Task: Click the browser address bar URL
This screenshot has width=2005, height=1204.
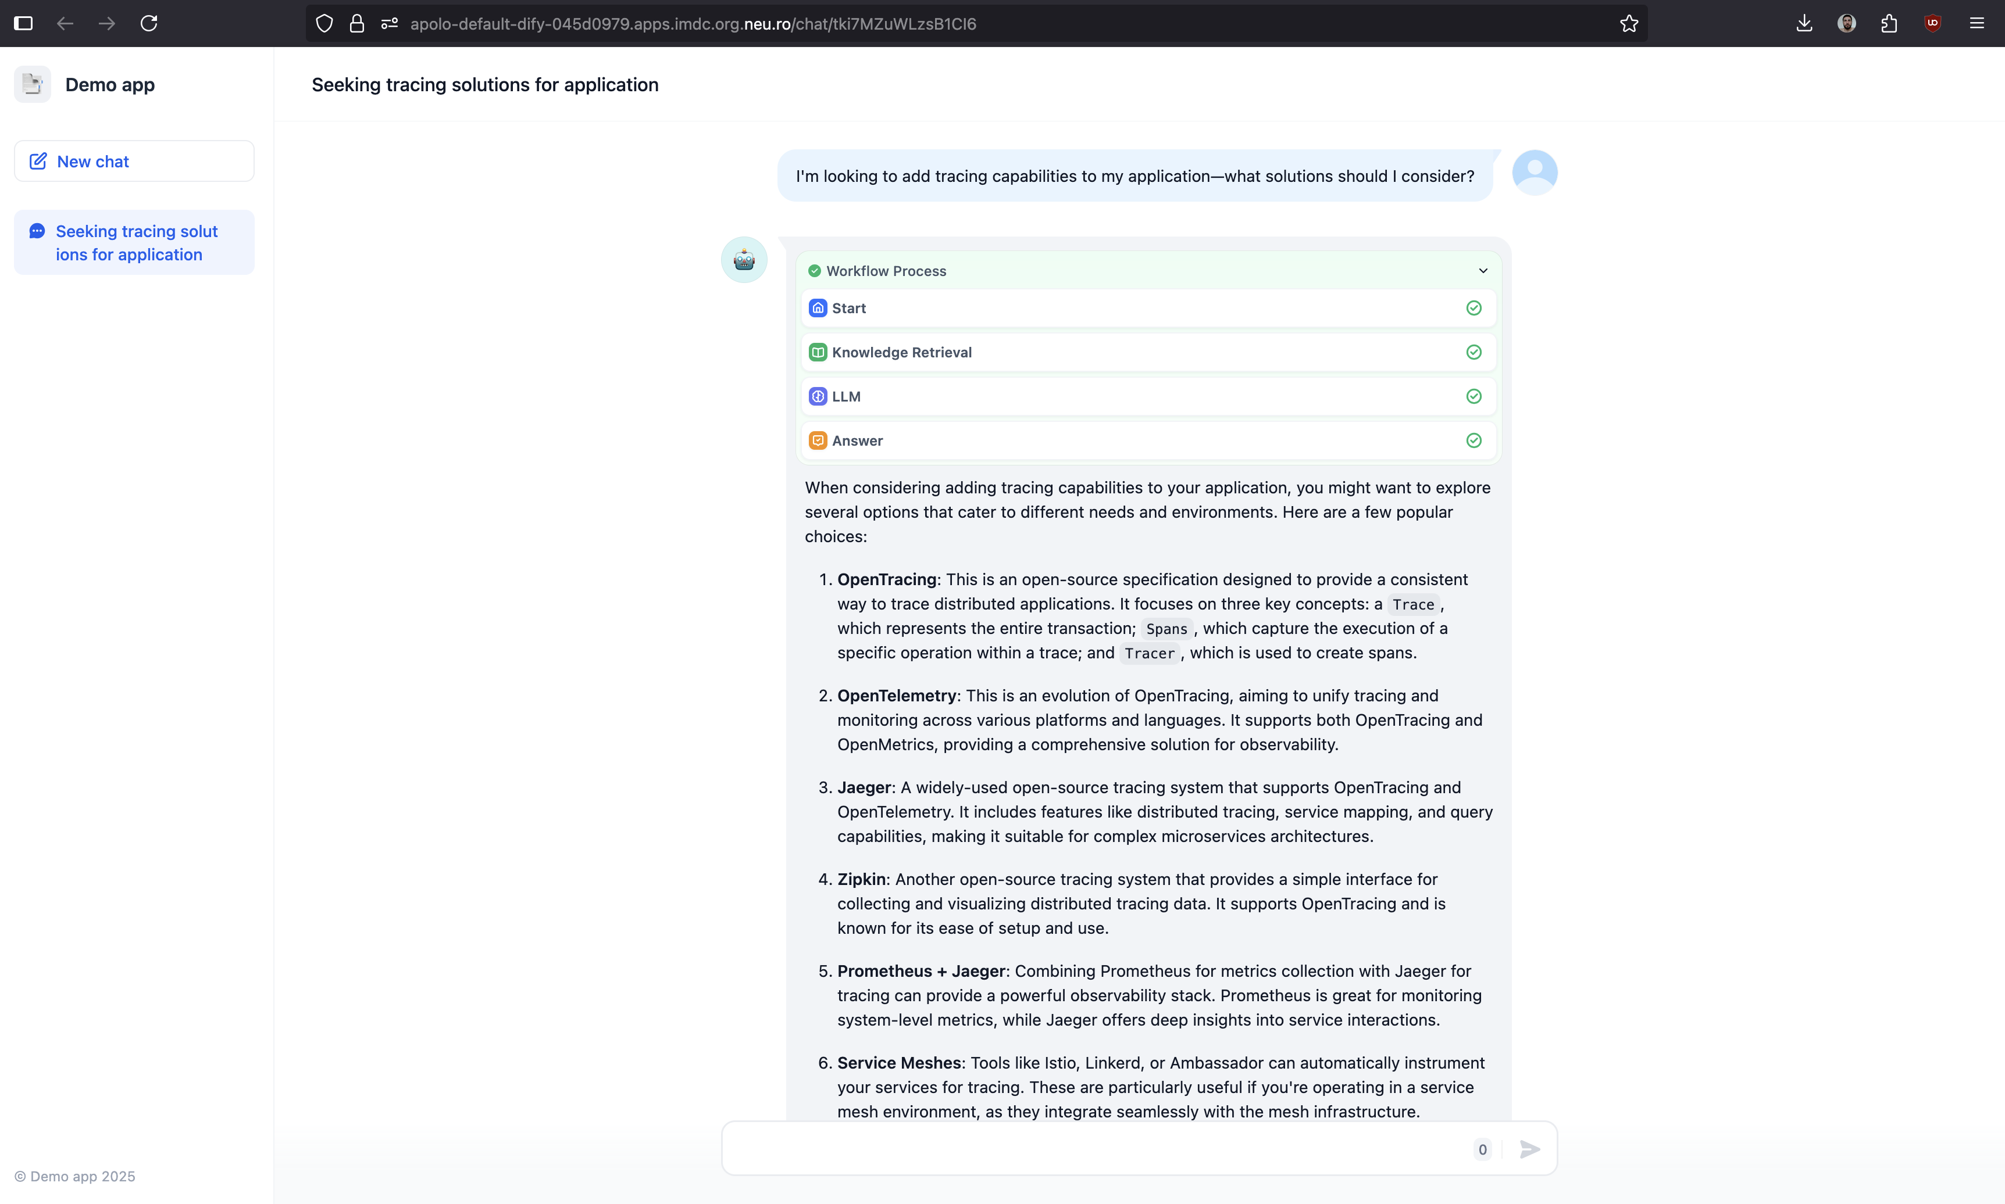Action: coord(693,23)
